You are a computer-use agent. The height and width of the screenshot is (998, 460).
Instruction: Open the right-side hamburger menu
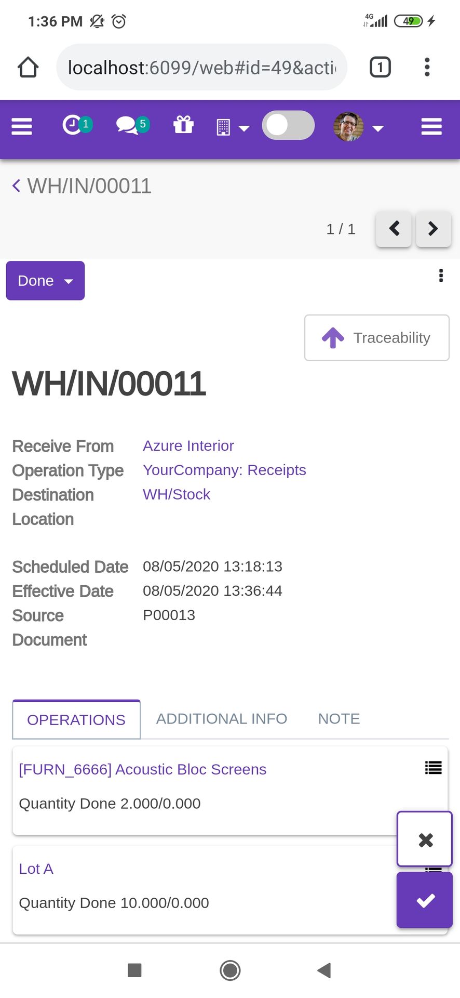(x=431, y=126)
